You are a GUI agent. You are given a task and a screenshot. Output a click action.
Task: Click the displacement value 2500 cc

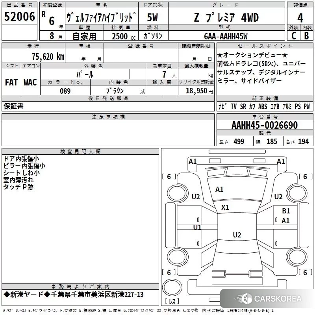pyautogui.click(x=124, y=36)
